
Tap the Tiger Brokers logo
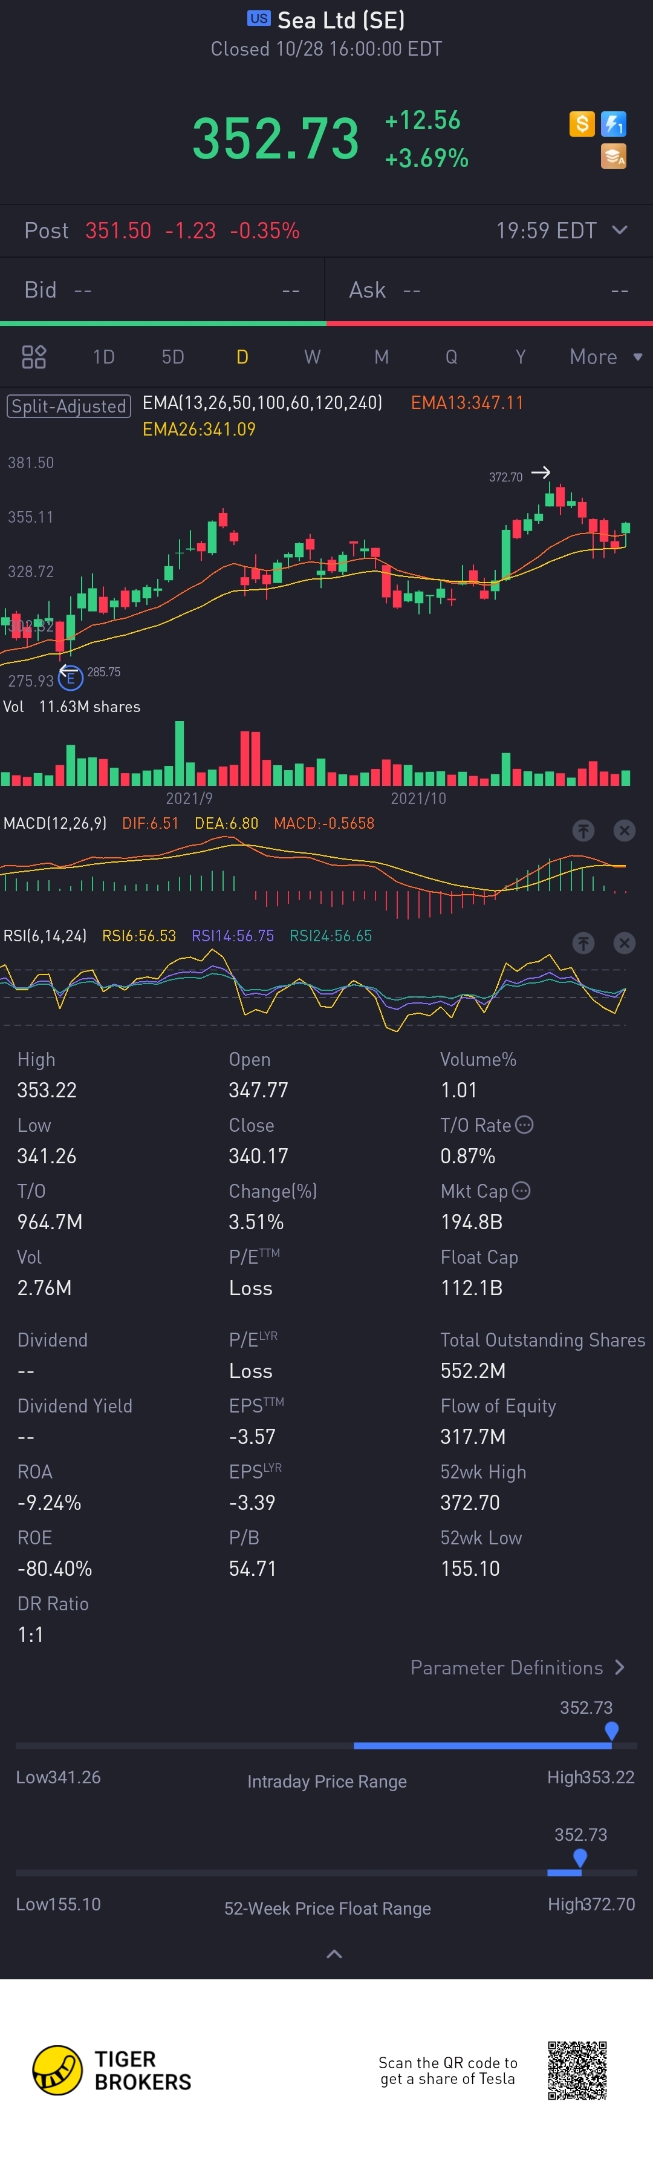point(112,2069)
